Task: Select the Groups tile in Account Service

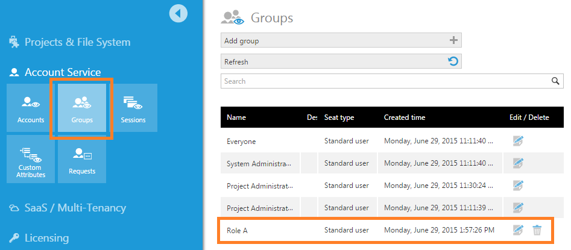Action: click(x=82, y=108)
